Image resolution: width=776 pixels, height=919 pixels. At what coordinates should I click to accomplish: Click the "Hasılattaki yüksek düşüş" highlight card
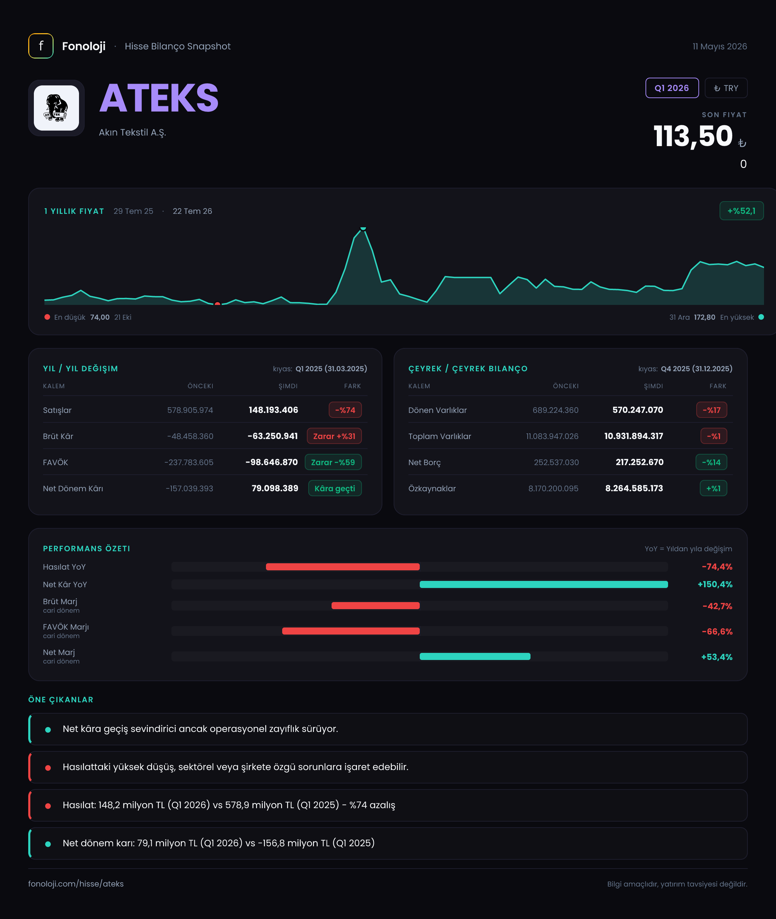pos(388,767)
